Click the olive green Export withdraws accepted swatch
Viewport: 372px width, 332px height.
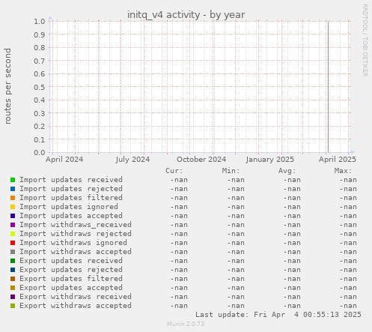pos(13,306)
